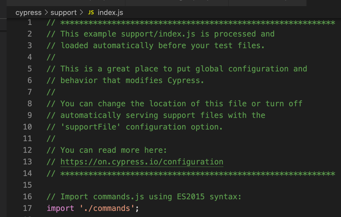
Task: Open the cypress folder breadcrumb
Action: coord(28,12)
